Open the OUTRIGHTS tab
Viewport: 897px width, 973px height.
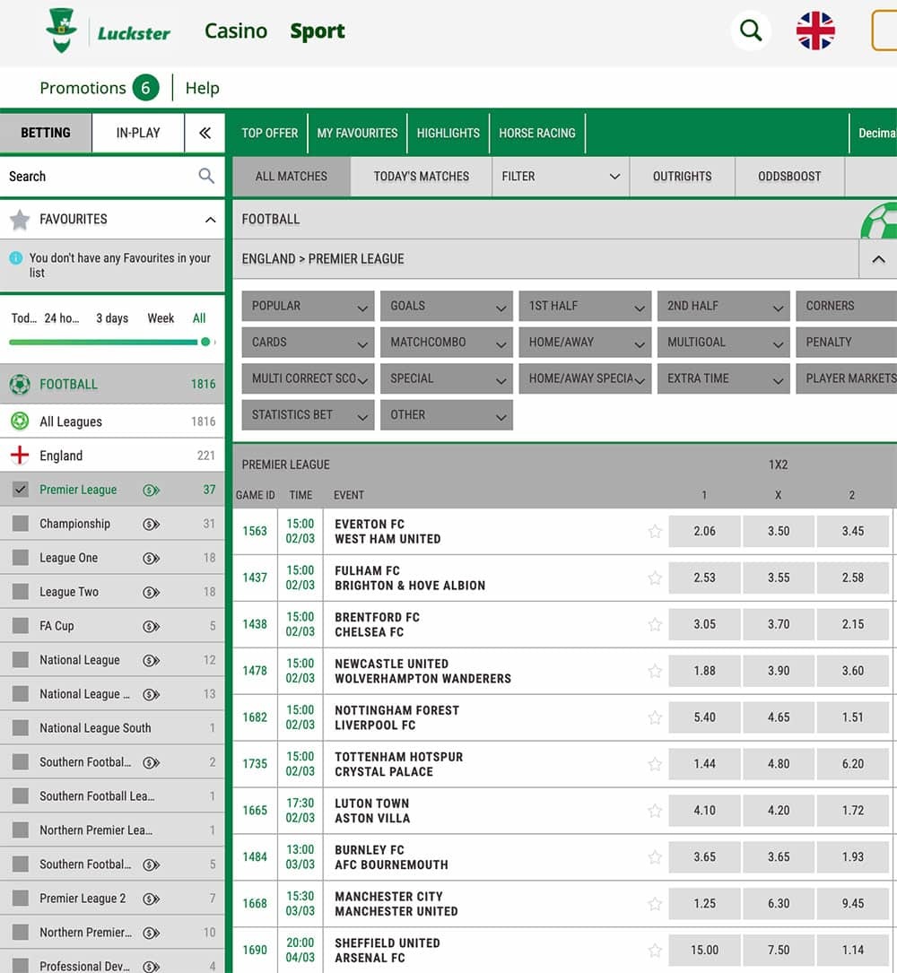[x=683, y=177]
